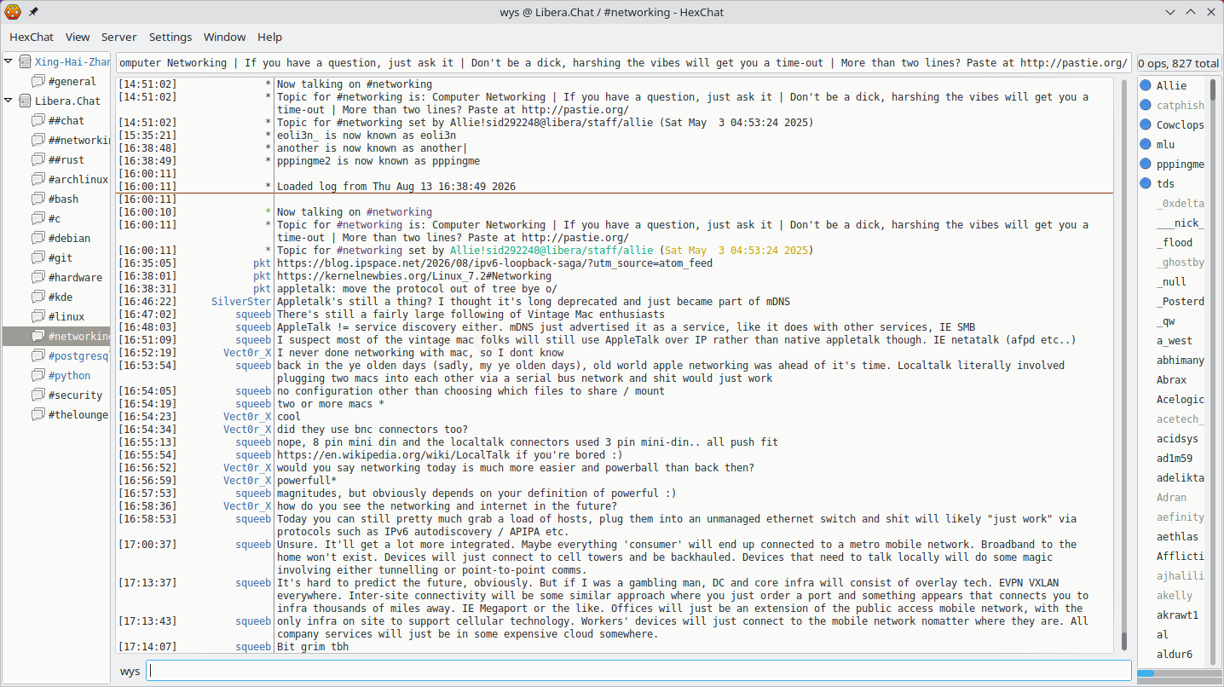Screen dimensions: 1224x687
Task: Click the blue status dot beside tds
Action: (x=1146, y=183)
